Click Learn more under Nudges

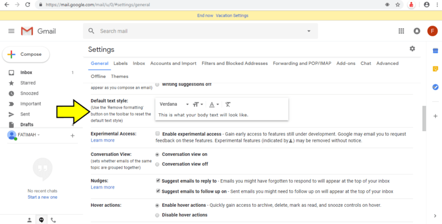pyautogui.click(x=103, y=187)
